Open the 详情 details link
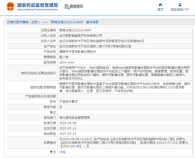The height and width of the screenshot is (158, 195). (x=62, y=152)
